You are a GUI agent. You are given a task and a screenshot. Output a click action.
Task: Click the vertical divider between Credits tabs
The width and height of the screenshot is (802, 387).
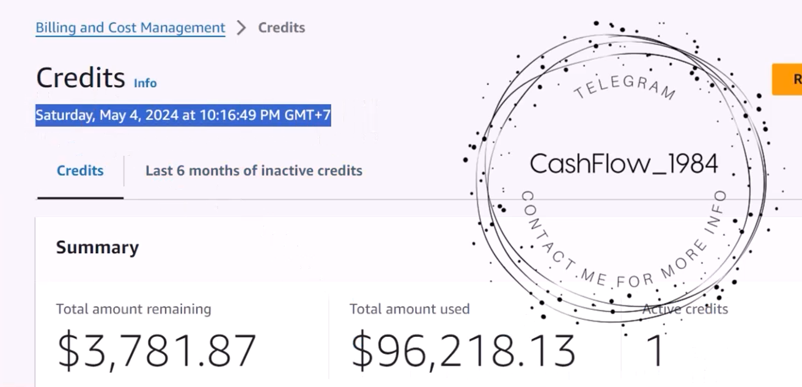coord(124,171)
